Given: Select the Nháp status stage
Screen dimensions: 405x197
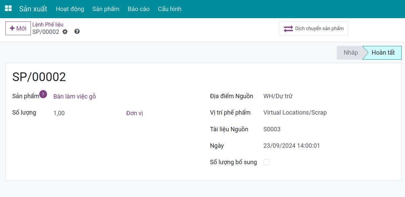Looking at the screenshot, I should point(350,53).
